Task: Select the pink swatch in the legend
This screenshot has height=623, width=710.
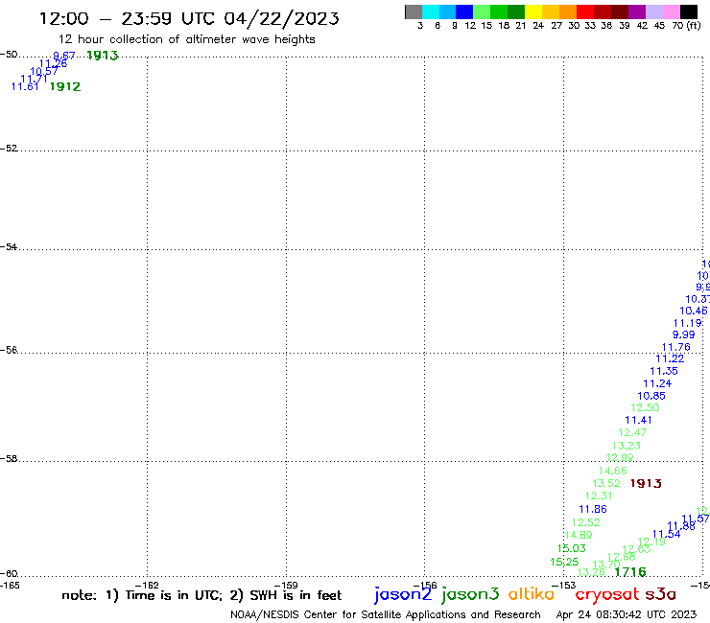Action: coord(671,12)
